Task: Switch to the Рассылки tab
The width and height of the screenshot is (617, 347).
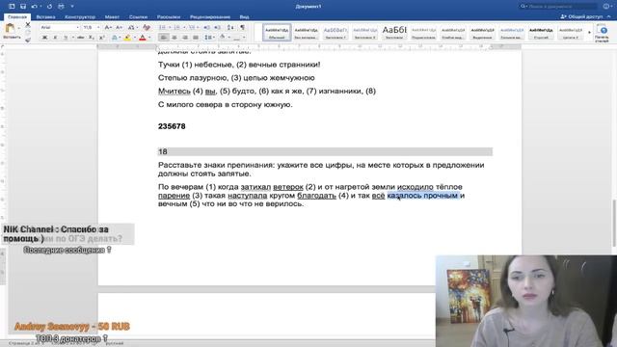Action: [169, 17]
